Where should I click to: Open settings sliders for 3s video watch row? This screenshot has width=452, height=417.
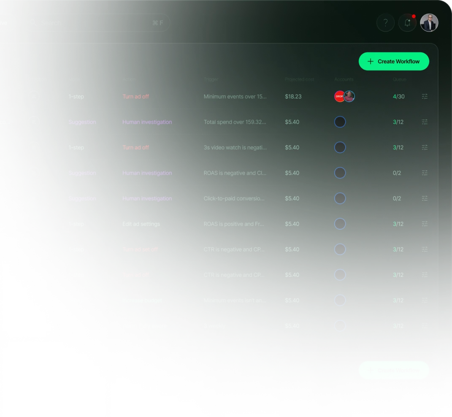[425, 147]
